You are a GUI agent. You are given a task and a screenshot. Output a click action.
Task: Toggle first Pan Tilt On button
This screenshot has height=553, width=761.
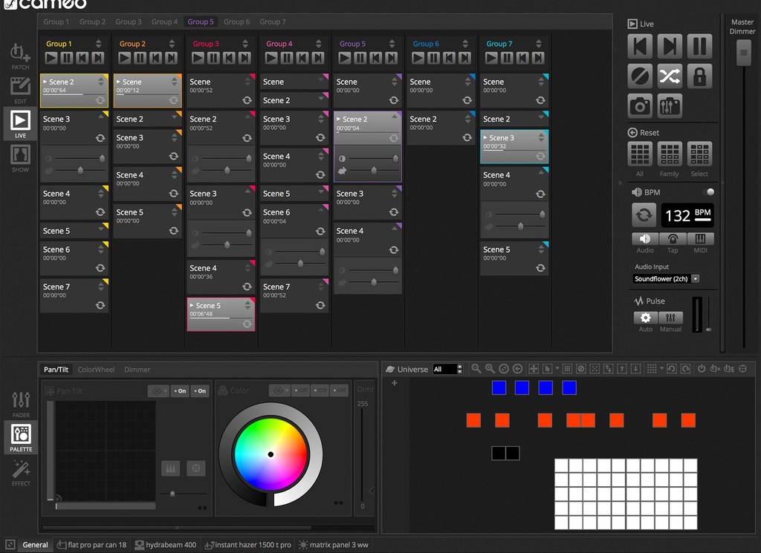pos(180,391)
